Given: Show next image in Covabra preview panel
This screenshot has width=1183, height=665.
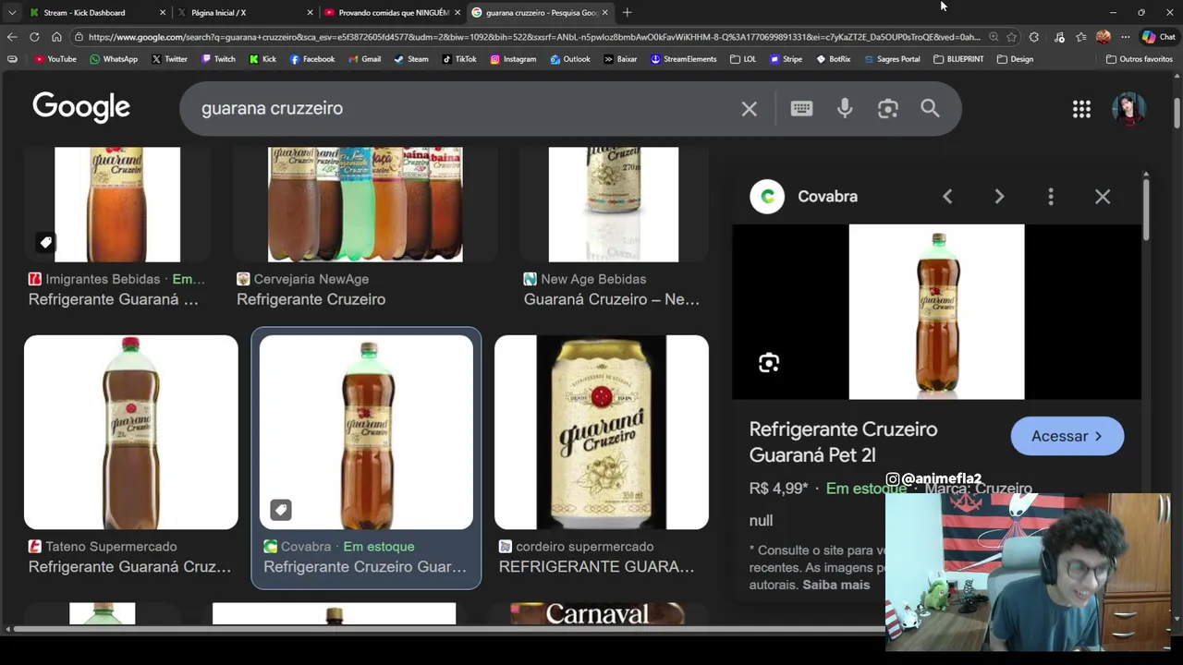Looking at the screenshot, I should click(999, 197).
